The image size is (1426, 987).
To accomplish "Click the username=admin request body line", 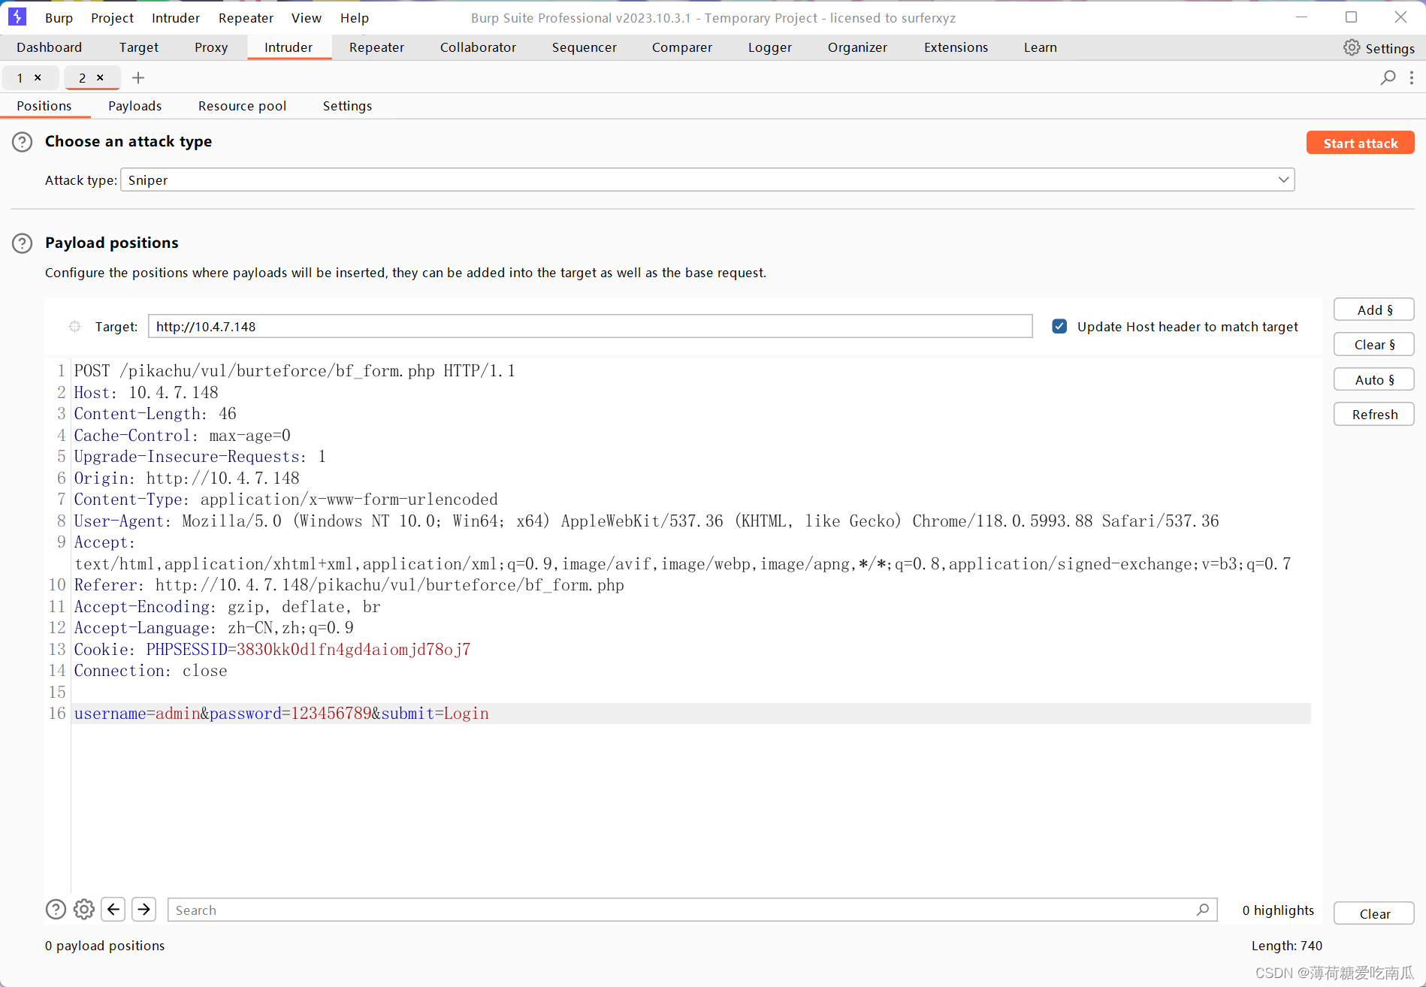I will pyautogui.click(x=282, y=714).
